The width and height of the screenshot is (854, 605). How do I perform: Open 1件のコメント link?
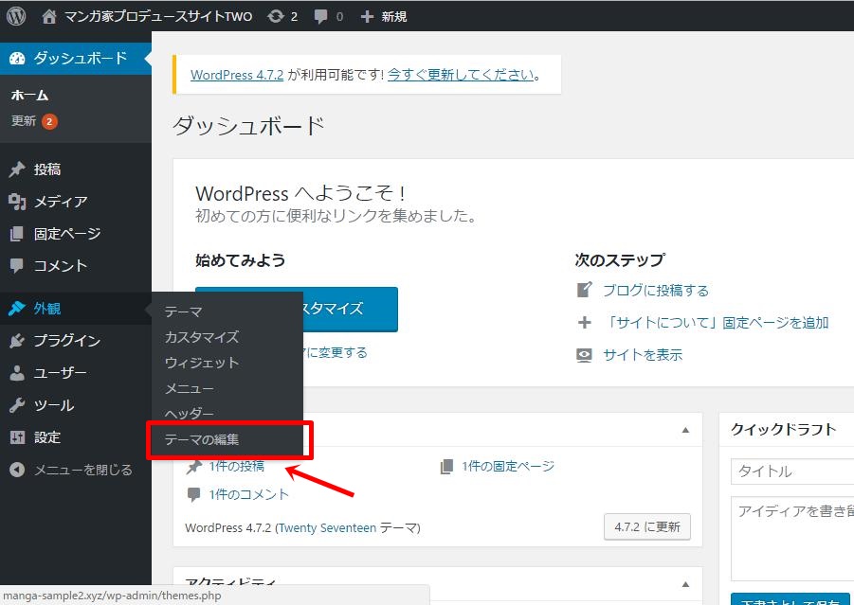click(248, 494)
